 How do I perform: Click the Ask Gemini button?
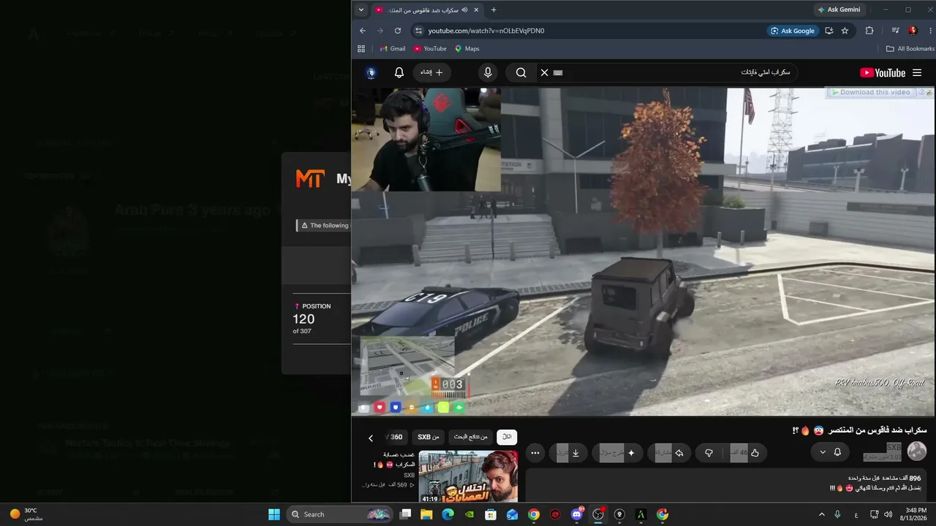[839, 9]
